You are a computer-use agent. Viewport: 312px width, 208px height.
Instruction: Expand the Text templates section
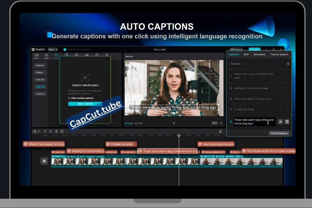point(40,80)
